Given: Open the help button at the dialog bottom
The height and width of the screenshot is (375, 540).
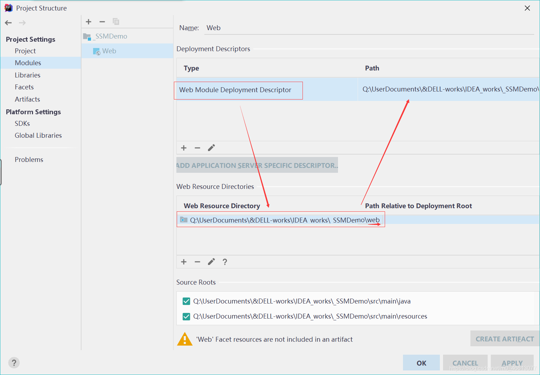Looking at the screenshot, I should [x=14, y=363].
